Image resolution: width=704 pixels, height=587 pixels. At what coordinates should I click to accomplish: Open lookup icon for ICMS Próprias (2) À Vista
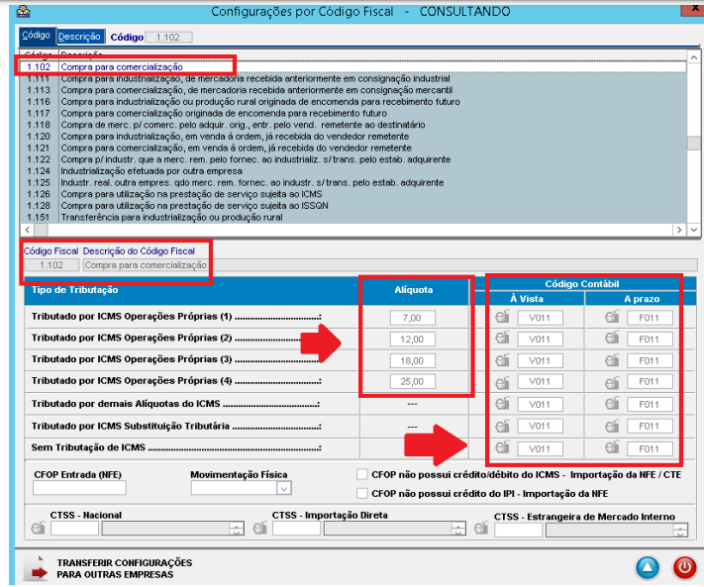point(502,338)
